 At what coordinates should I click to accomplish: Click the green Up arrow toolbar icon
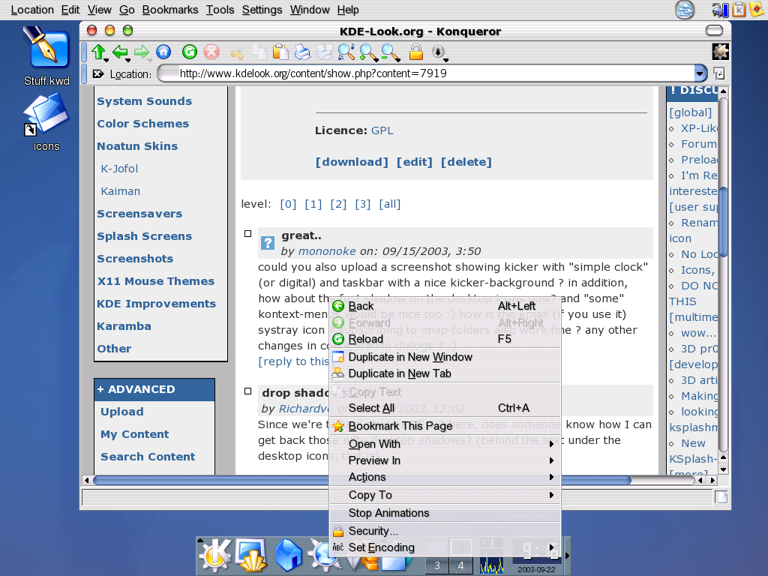tap(98, 52)
